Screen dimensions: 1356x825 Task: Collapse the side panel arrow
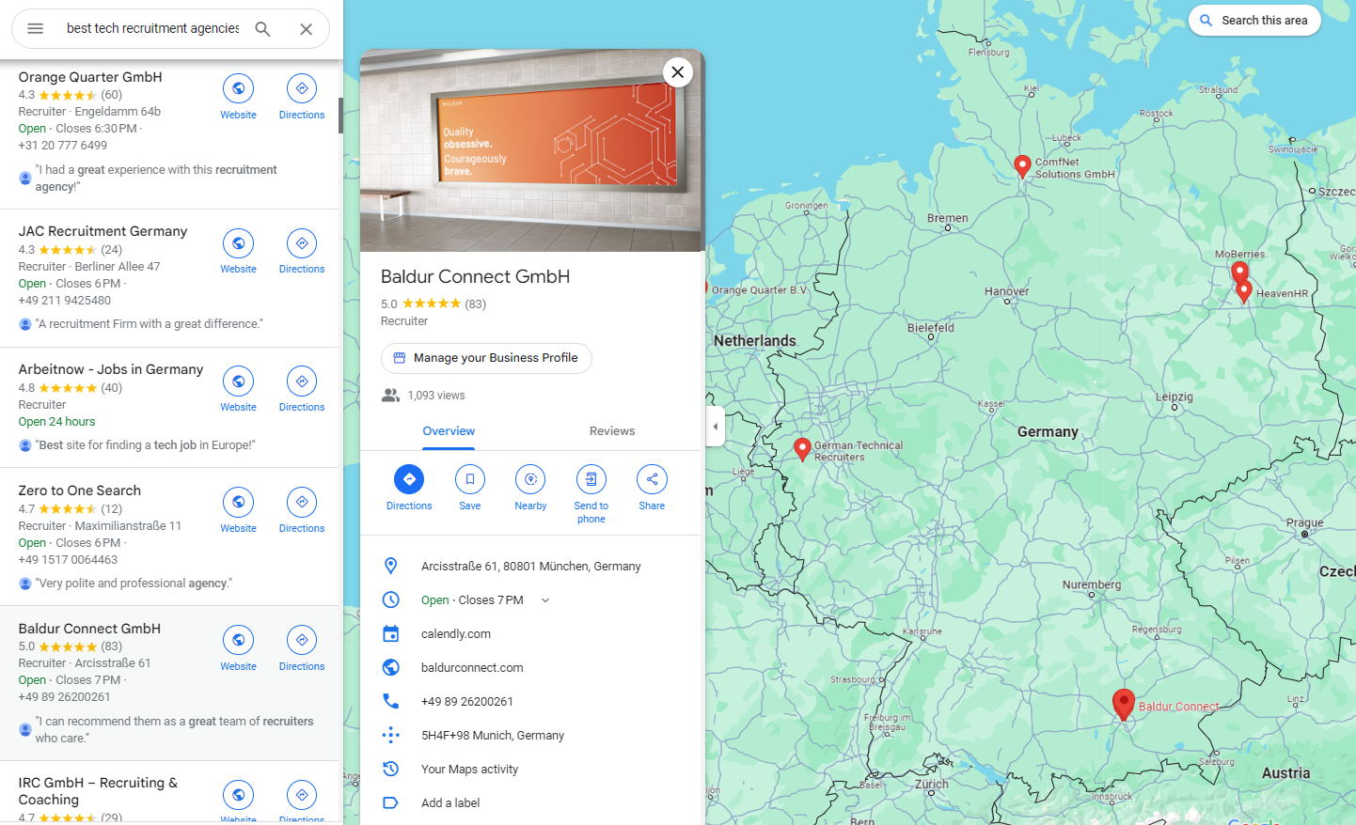716,427
